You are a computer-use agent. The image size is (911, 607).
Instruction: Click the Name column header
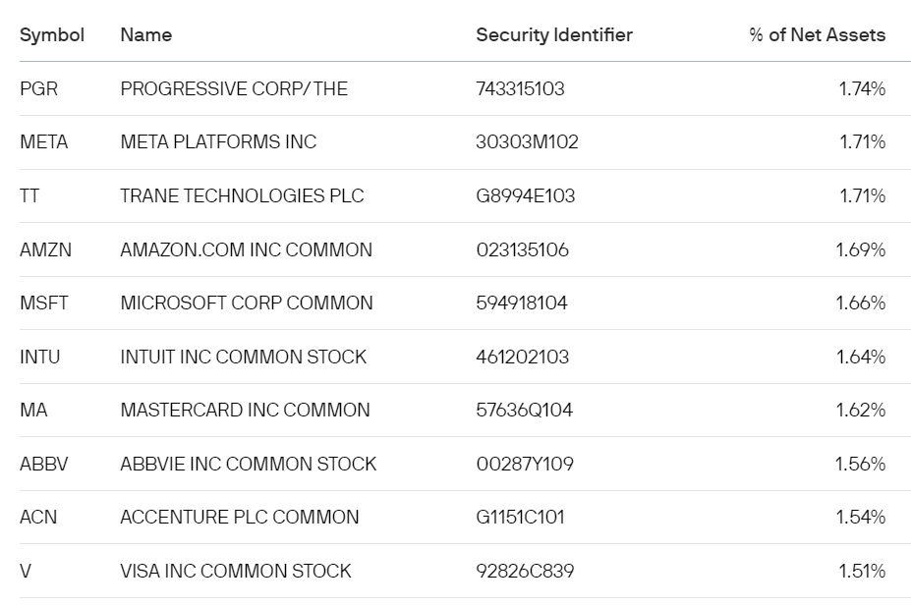[145, 34]
